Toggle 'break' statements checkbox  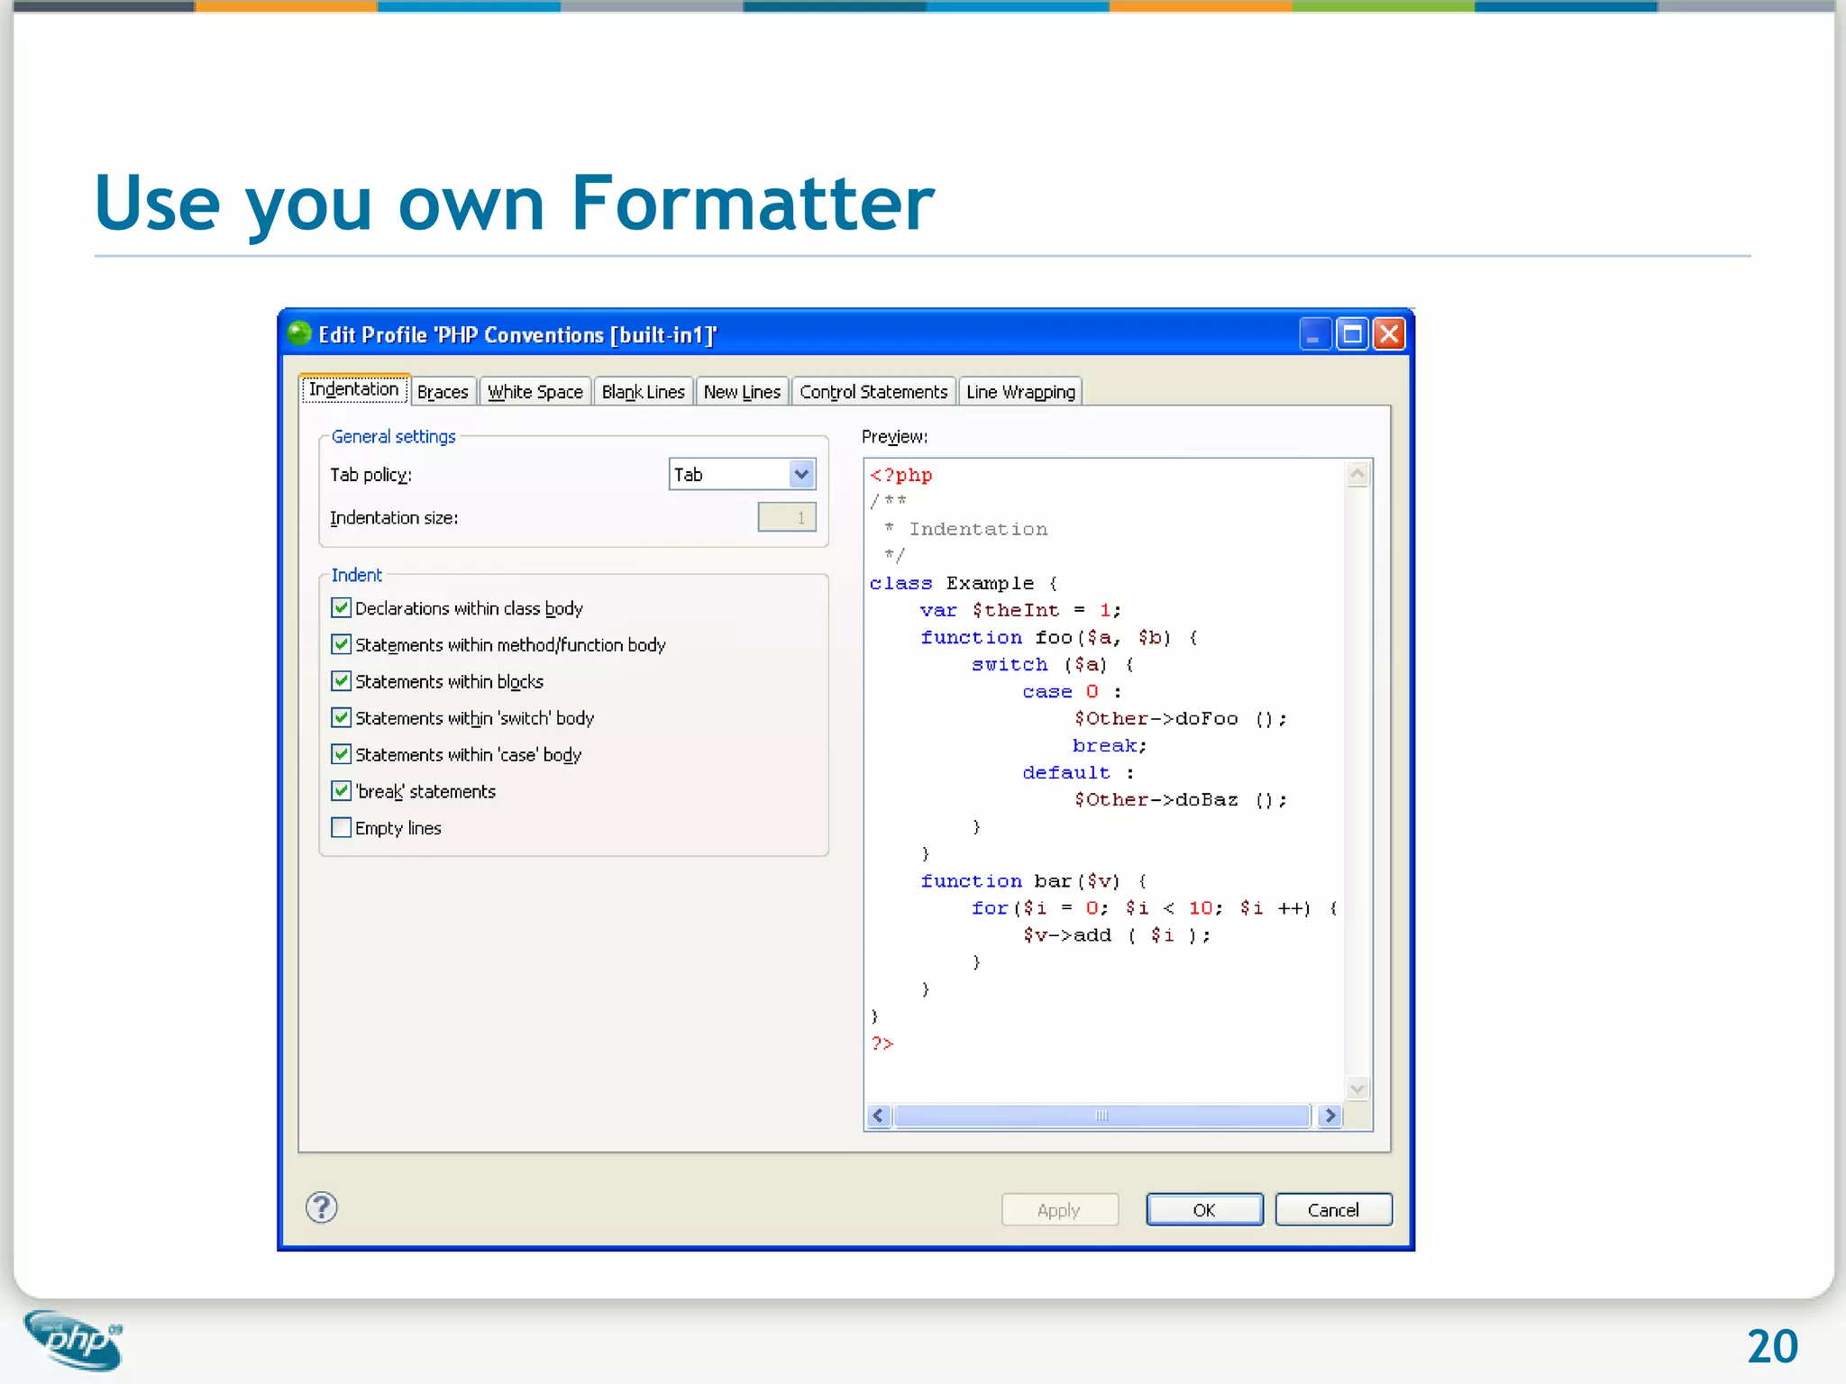point(341,791)
